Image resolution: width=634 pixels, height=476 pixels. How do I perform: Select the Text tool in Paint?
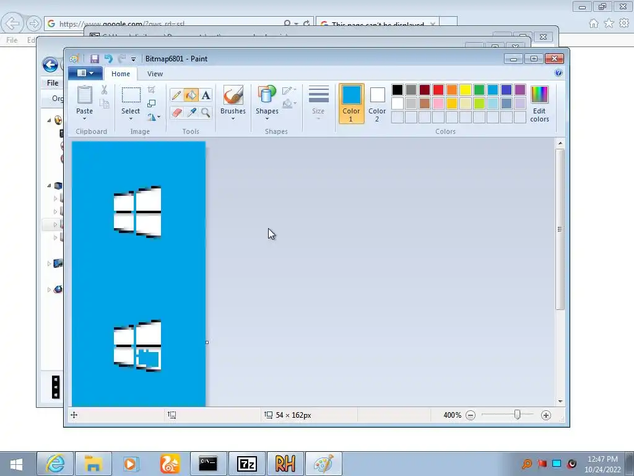(206, 95)
